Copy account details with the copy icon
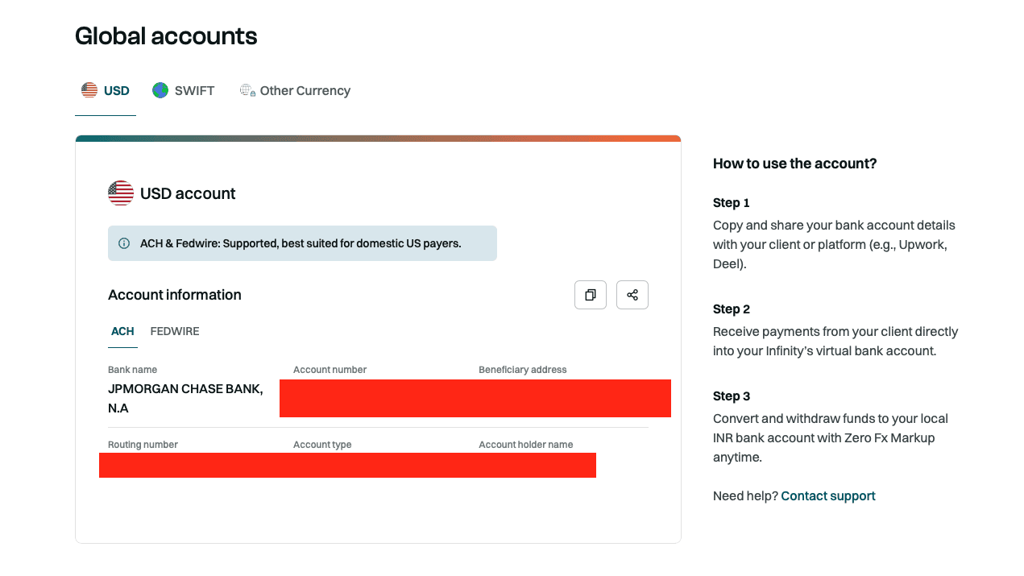 coord(591,295)
